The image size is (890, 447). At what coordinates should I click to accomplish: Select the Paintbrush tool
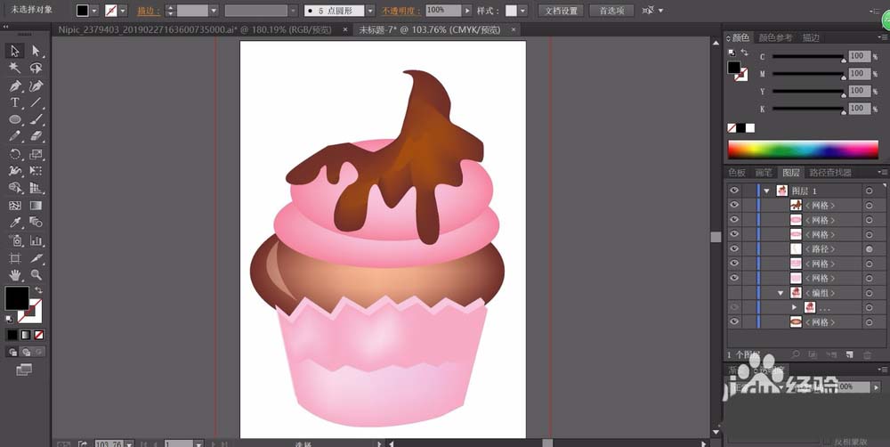36,120
